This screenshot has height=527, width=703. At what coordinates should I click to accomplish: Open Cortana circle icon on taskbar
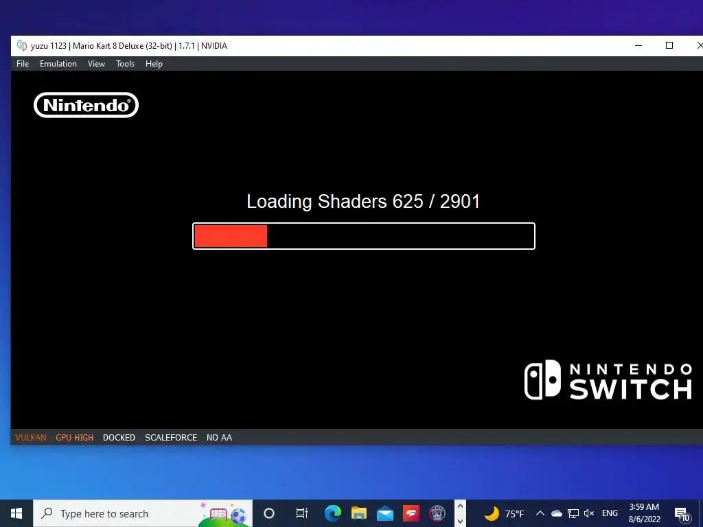point(269,513)
